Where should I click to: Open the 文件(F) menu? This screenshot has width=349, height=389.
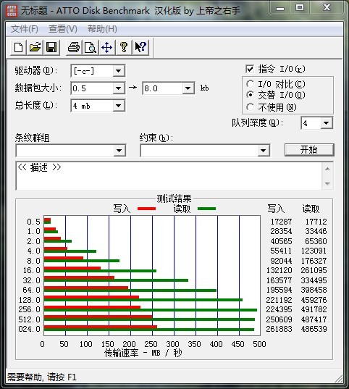pyautogui.click(x=25, y=29)
